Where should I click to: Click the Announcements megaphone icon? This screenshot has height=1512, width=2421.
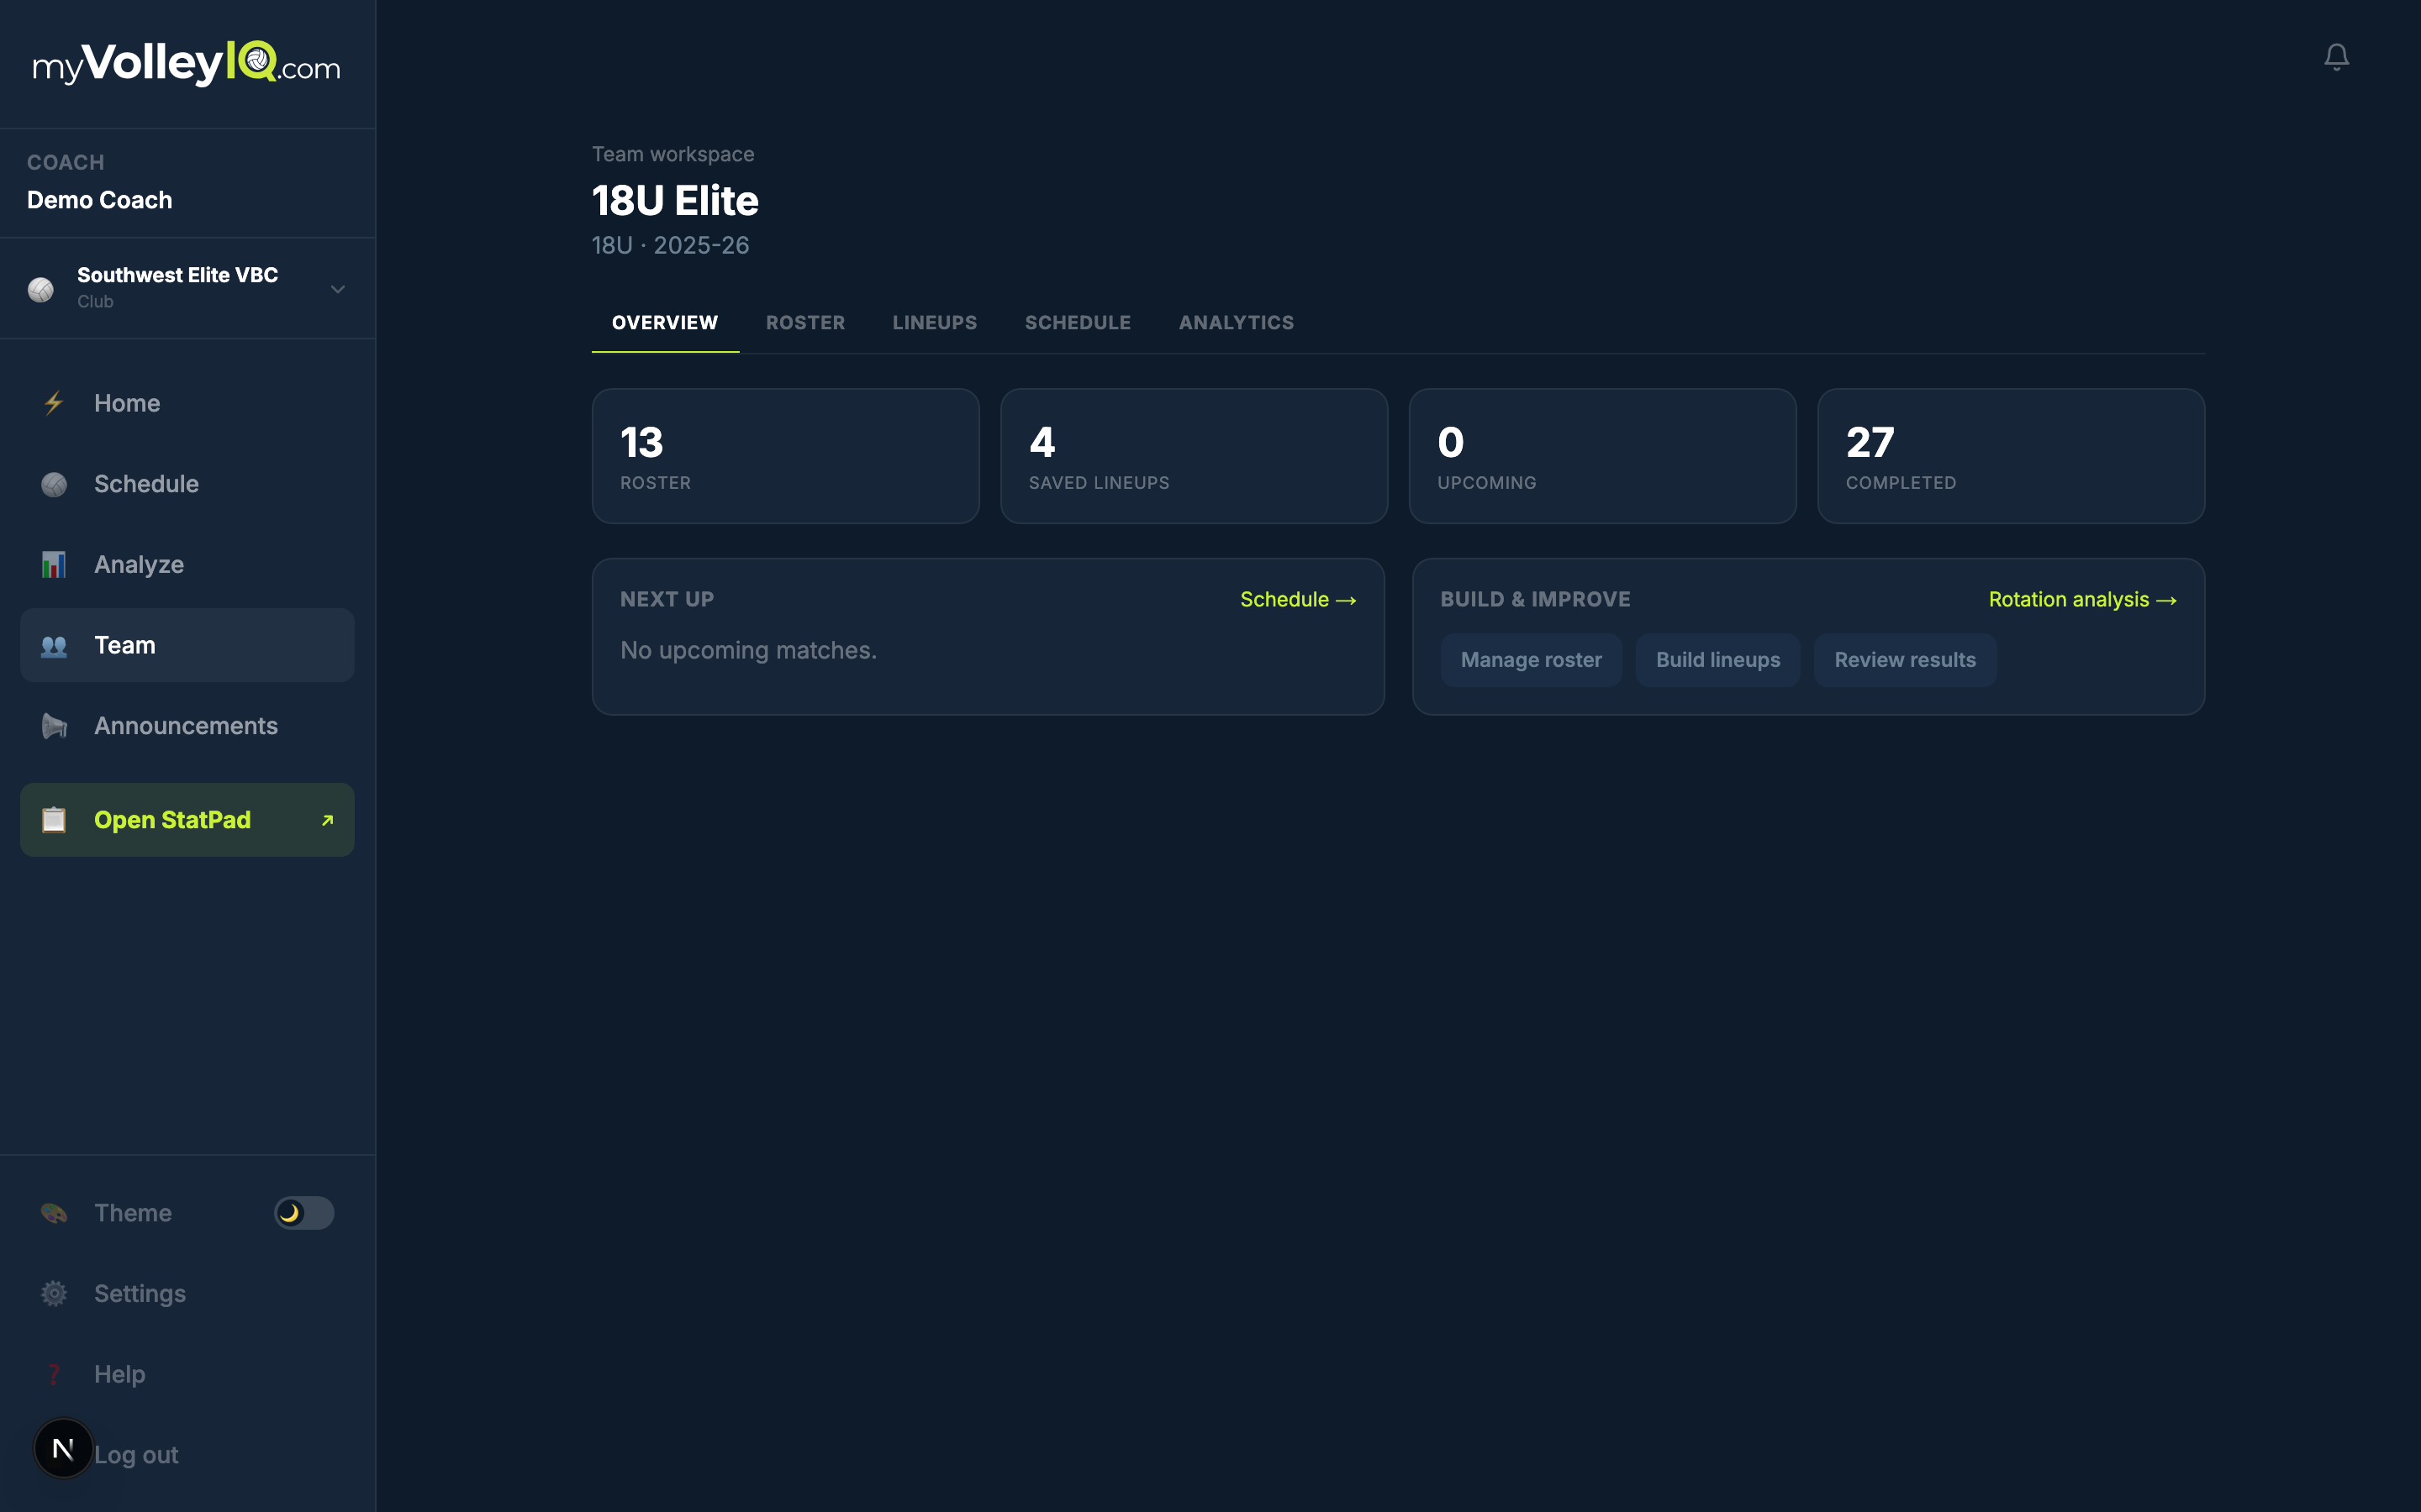54,726
